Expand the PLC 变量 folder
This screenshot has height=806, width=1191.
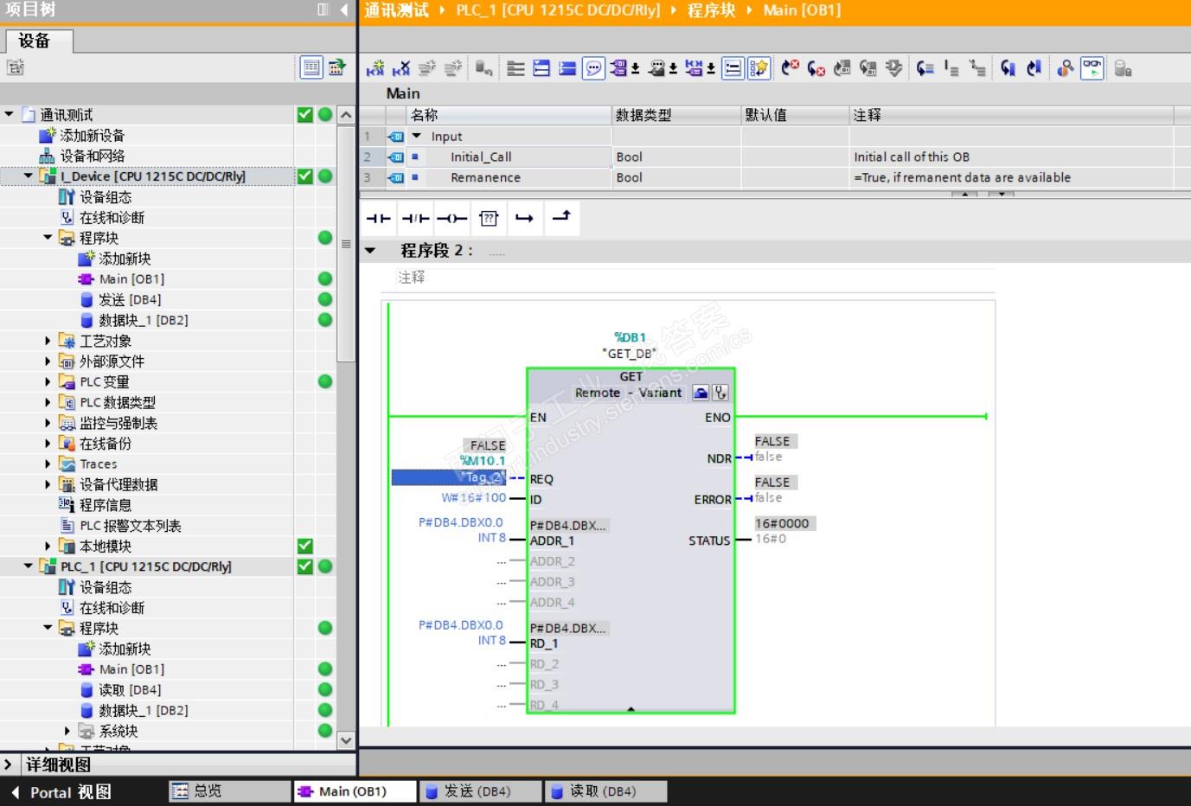click(x=48, y=381)
